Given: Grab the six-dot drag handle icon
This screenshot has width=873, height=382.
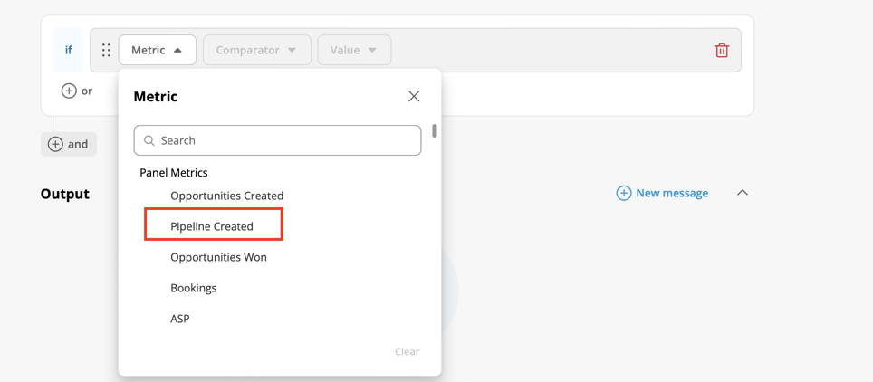Looking at the screenshot, I should (x=106, y=50).
